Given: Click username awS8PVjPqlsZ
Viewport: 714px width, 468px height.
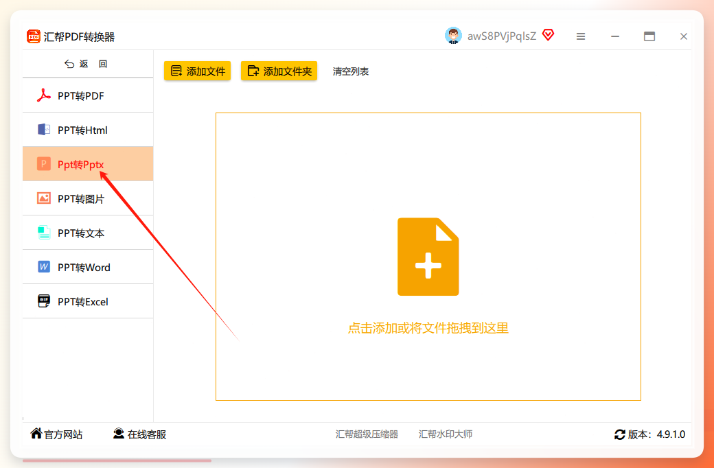Looking at the screenshot, I should (x=502, y=36).
